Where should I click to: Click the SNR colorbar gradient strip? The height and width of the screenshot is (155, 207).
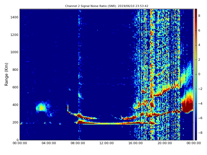196,74
